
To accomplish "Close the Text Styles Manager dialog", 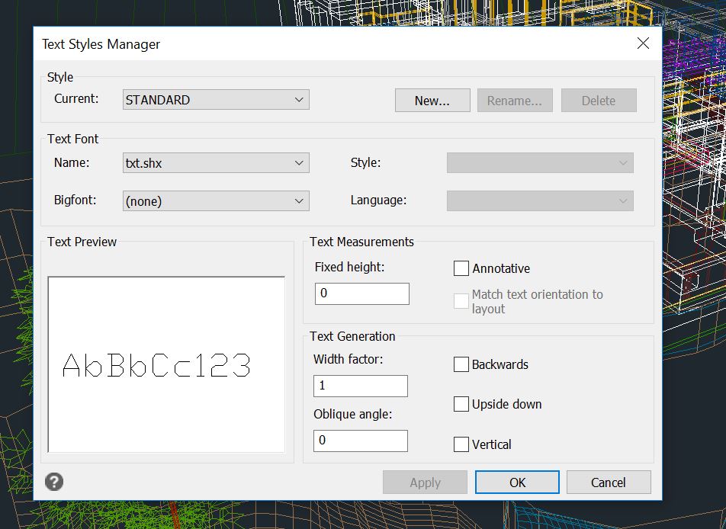I will (x=643, y=43).
